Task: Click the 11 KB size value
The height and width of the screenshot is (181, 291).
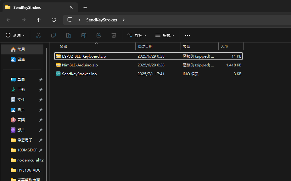Action: [237, 56]
